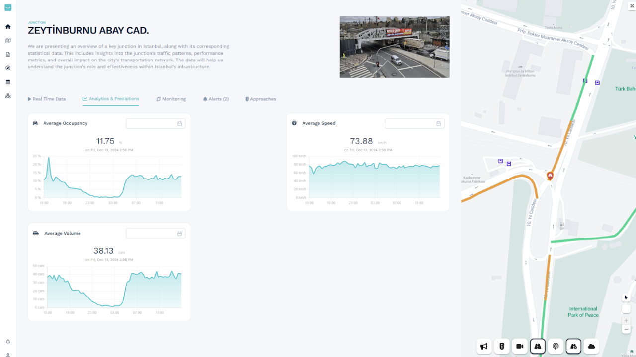Toggle the binoculars-with-gear layer button
Viewport: 636px width, 357px height.
click(x=573, y=346)
